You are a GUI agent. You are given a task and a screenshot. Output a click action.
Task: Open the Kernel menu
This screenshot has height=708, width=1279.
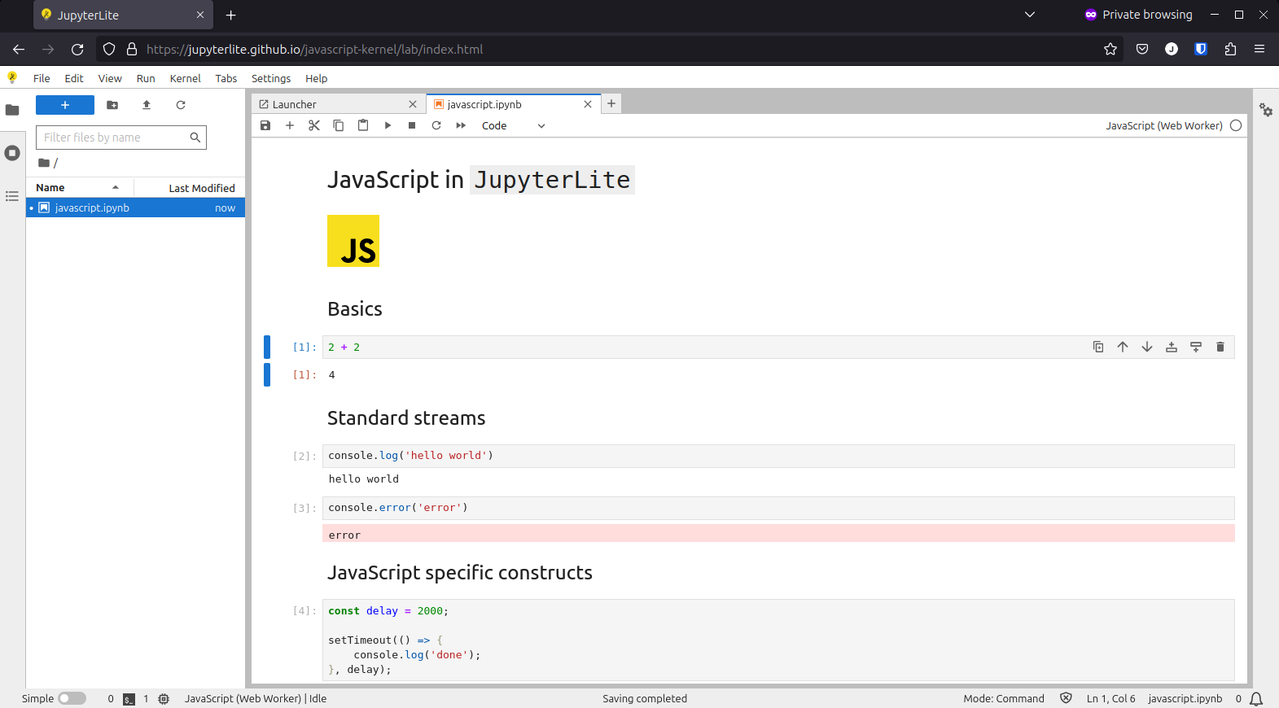tap(185, 78)
